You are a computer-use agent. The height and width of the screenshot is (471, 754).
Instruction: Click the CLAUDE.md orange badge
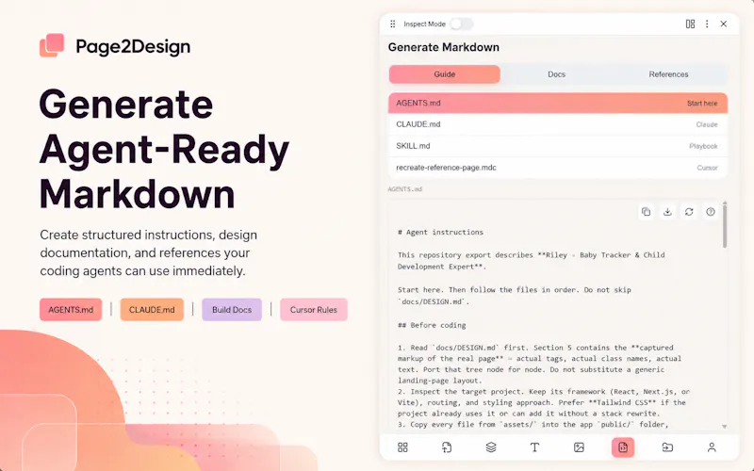pyautogui.click(x=152, y=310)
